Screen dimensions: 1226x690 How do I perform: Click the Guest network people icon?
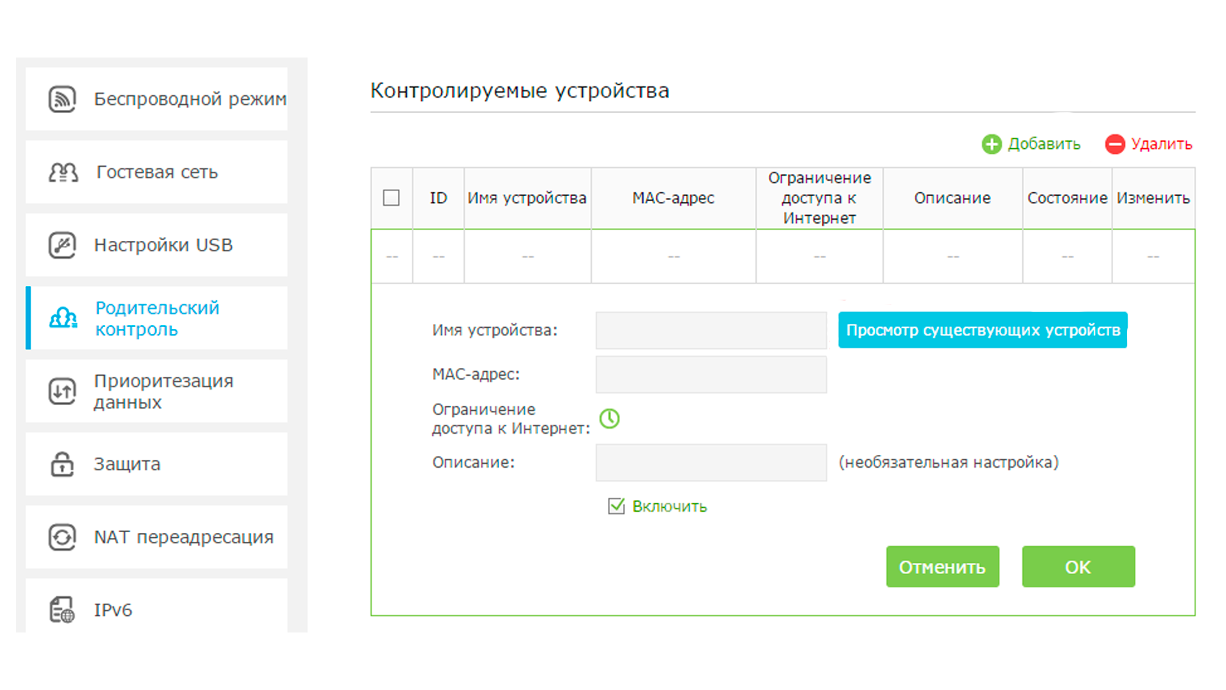coord(63,172)
